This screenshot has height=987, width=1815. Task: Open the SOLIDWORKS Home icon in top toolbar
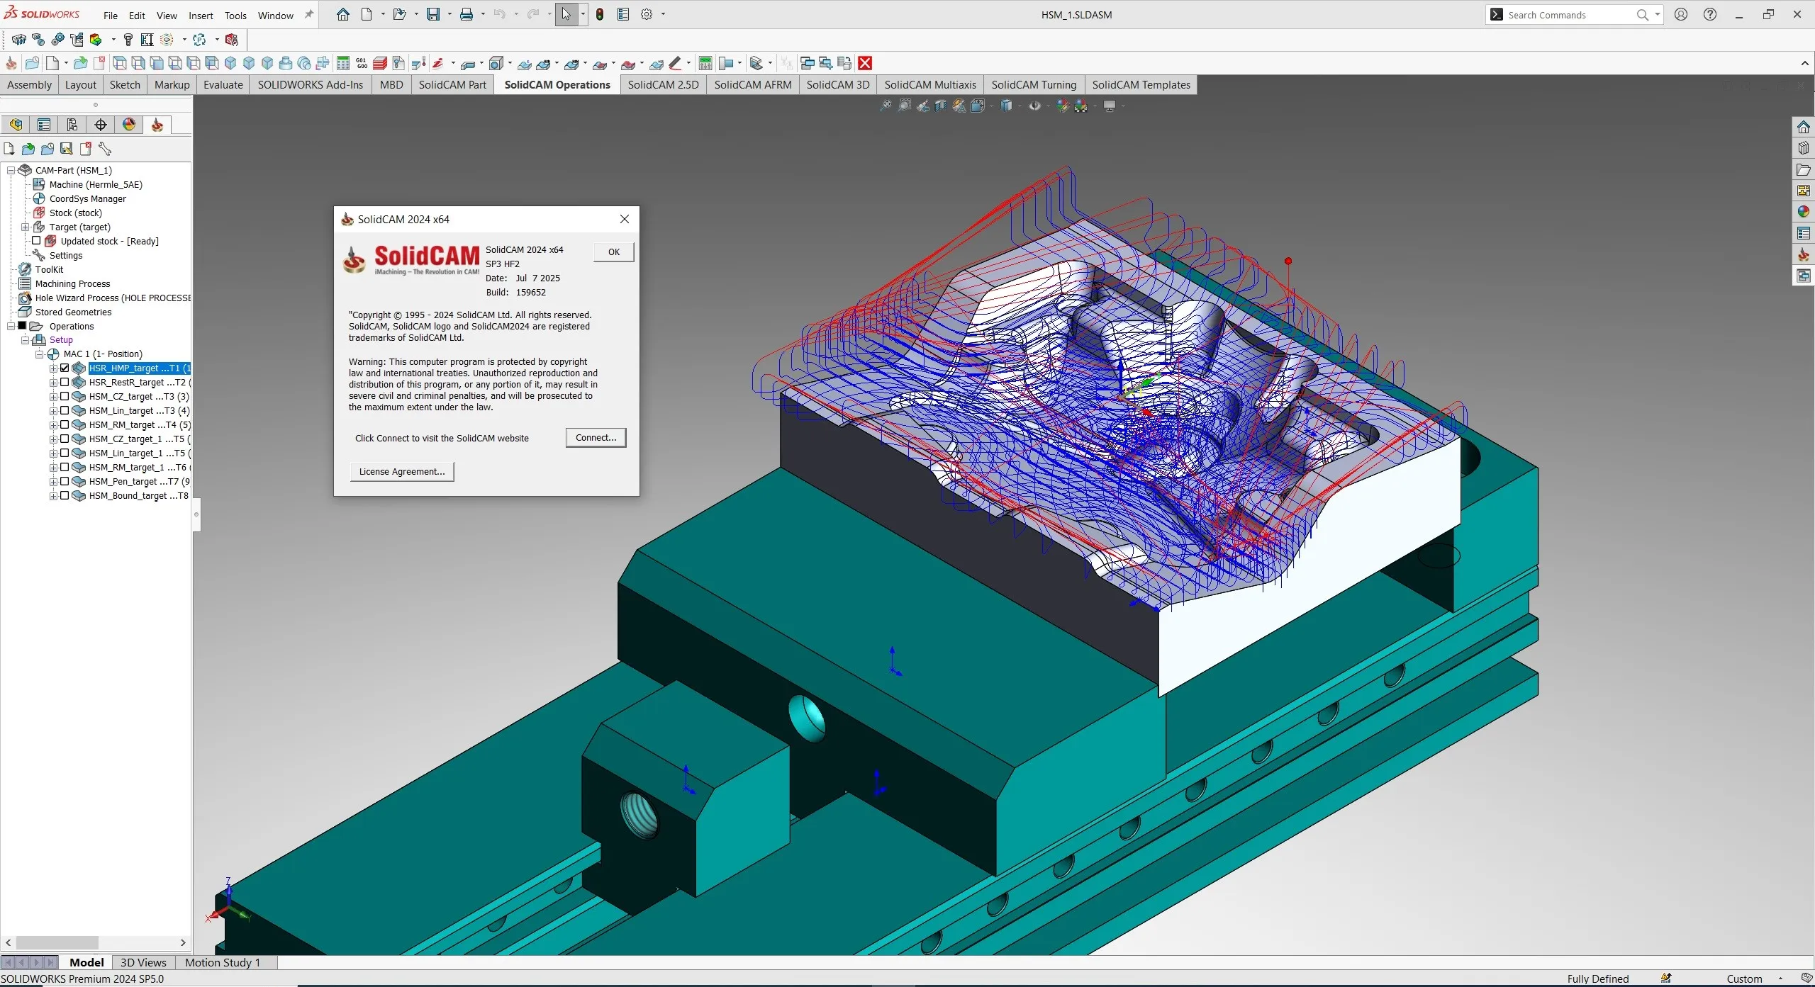[x=343, y=14]
